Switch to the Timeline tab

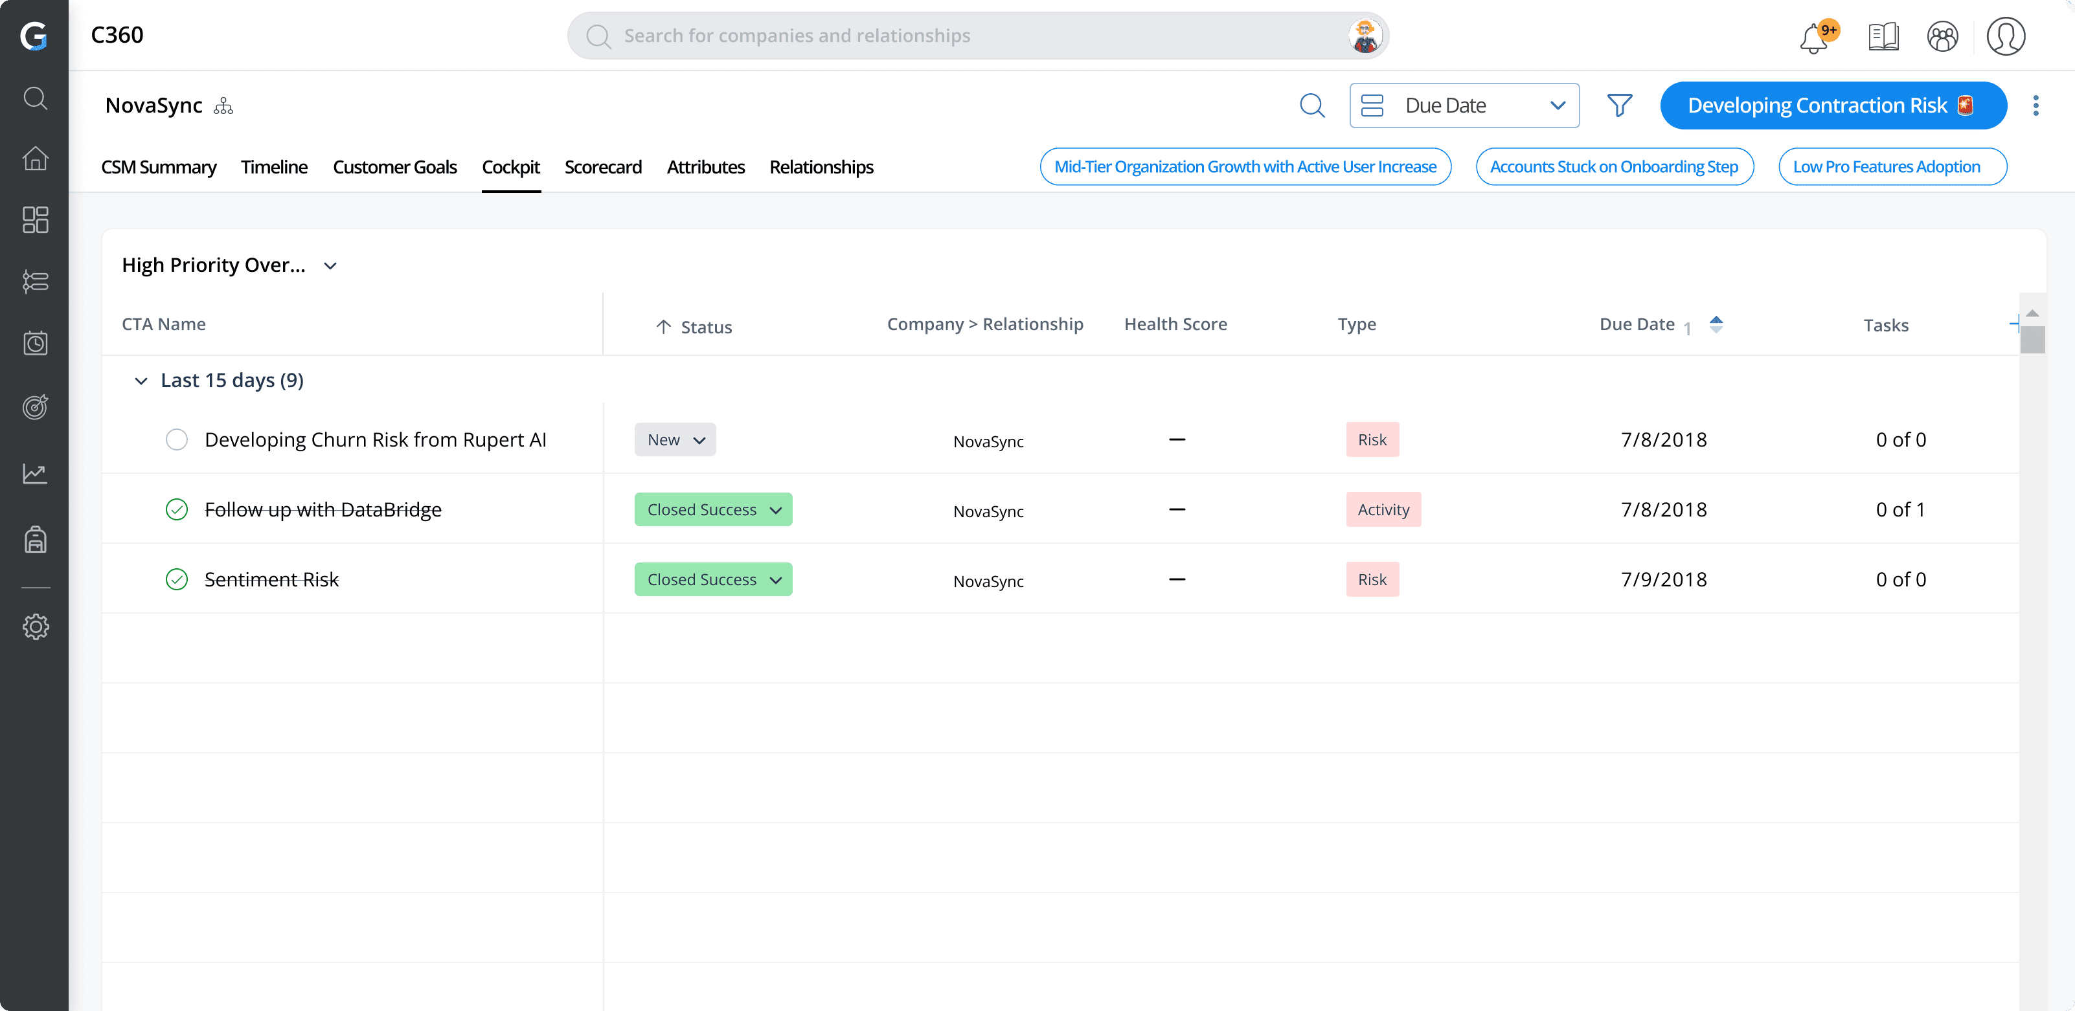(x=274, y=166)
